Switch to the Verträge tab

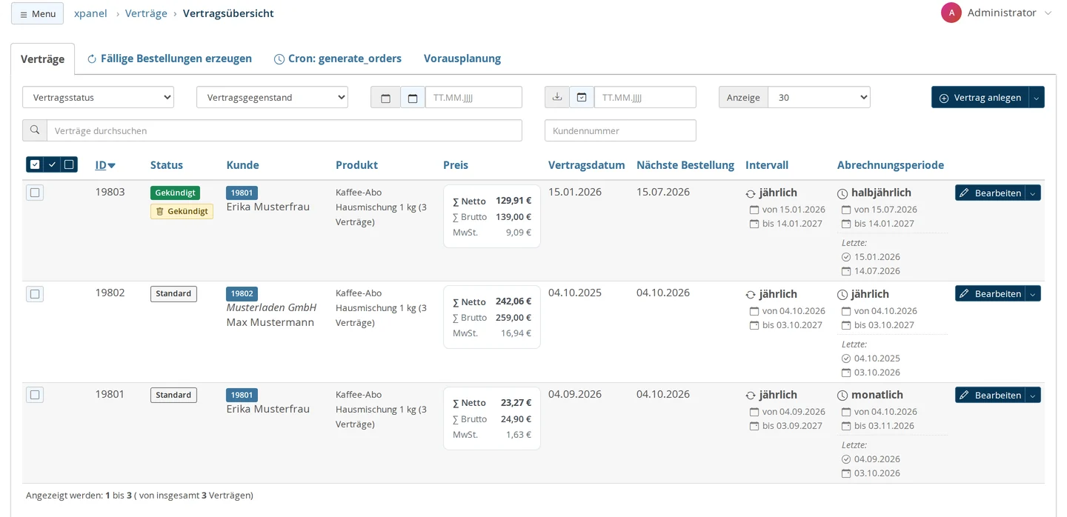point(42,59)
